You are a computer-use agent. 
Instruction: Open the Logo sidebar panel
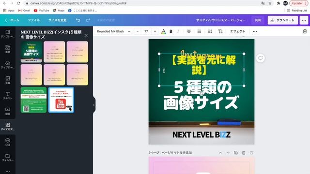[x=8, y=142]
